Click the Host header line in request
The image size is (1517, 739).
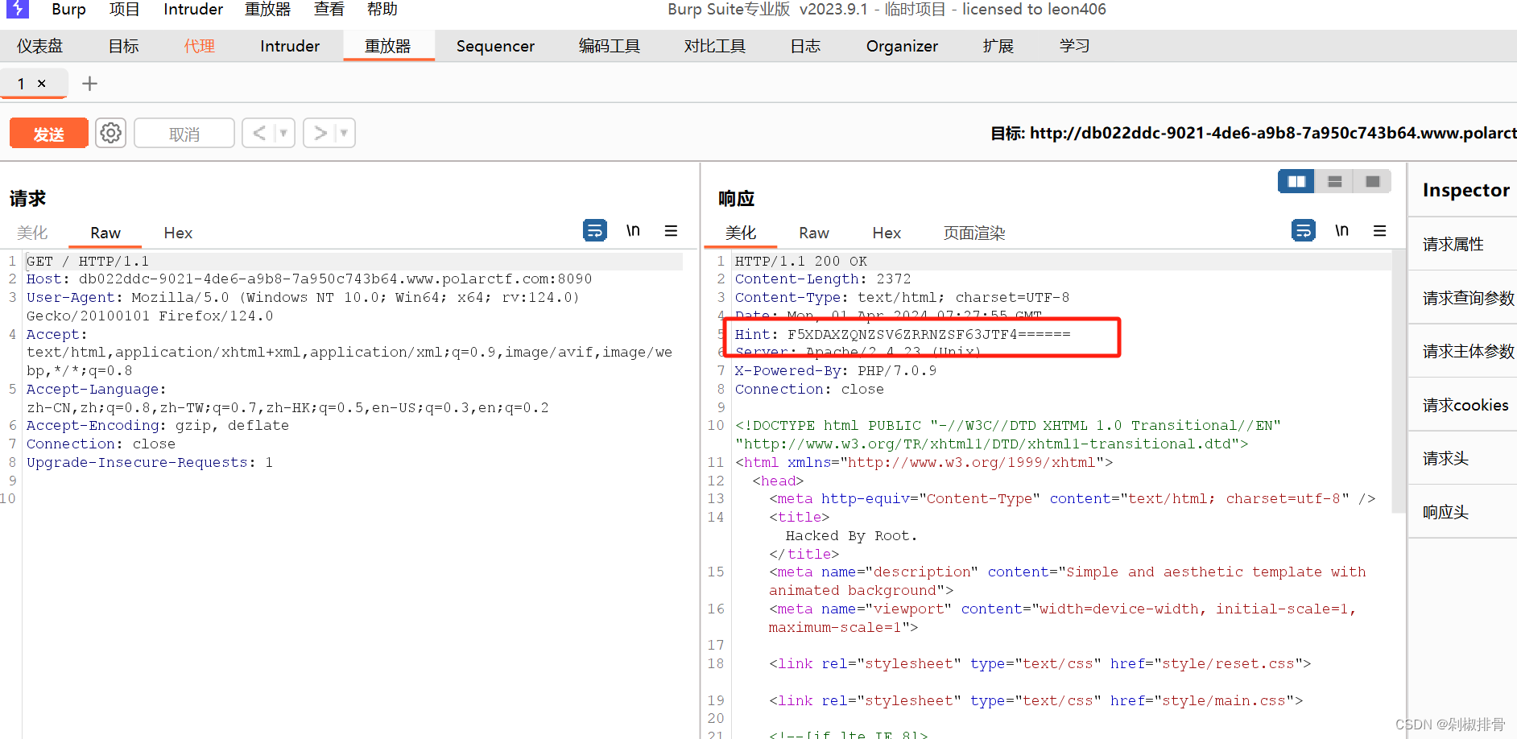(x=309, y=279)
